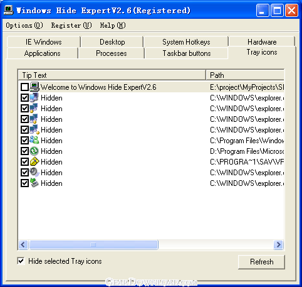Click the Messenger two-people tray icon
This screenshot has width=302, height=287.
pyautogui.click(x=34, y=140)
